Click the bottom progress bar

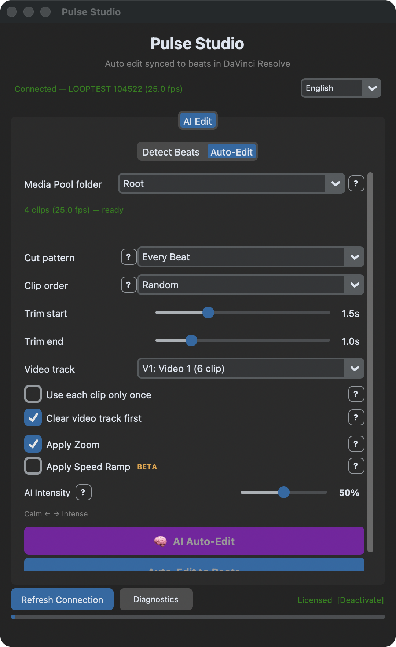tap(198, 617)
